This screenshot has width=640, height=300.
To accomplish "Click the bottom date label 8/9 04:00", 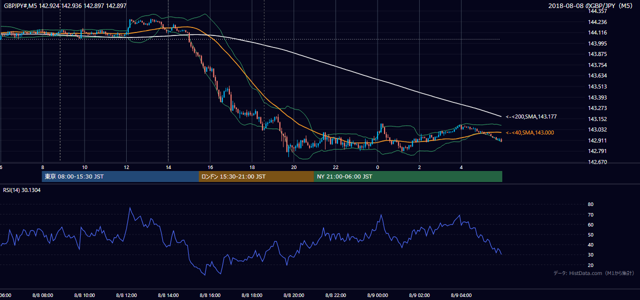I will pyautogui.click(x=461, y=295).
